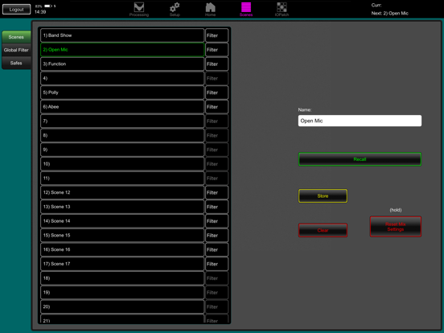Open Filter for scene 3 Function
The width and height of the screenshot is (444, 333).
pyautogui.click(x=216, y=64)
